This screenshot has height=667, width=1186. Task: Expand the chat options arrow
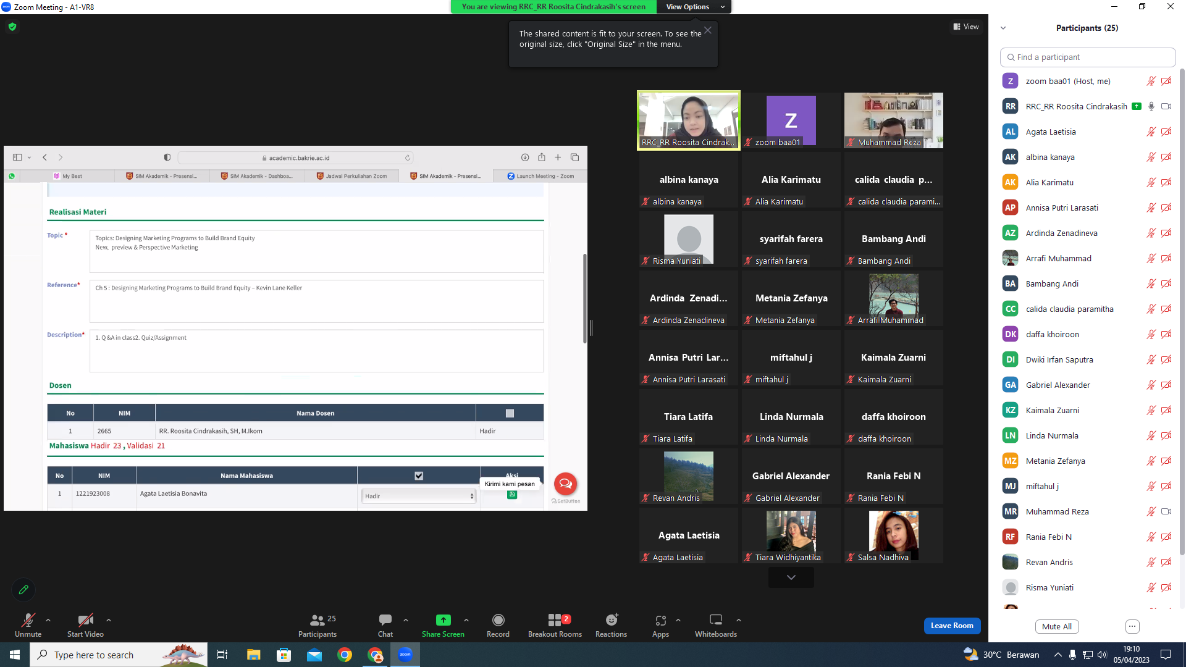pos(406,620)
